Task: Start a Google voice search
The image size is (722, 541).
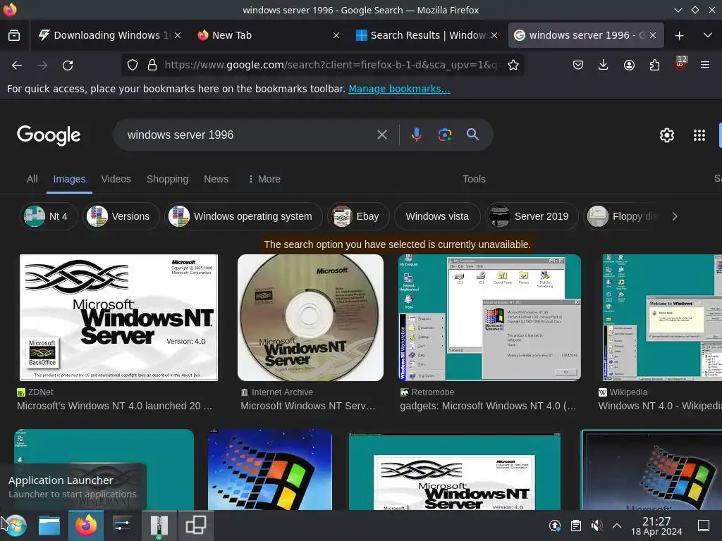Action: click(416, 135)
